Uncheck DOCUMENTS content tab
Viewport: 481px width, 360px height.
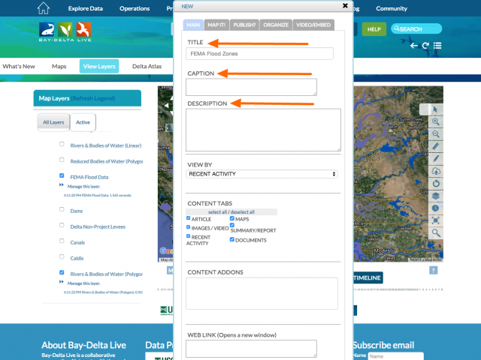click(x=232, y=239)
